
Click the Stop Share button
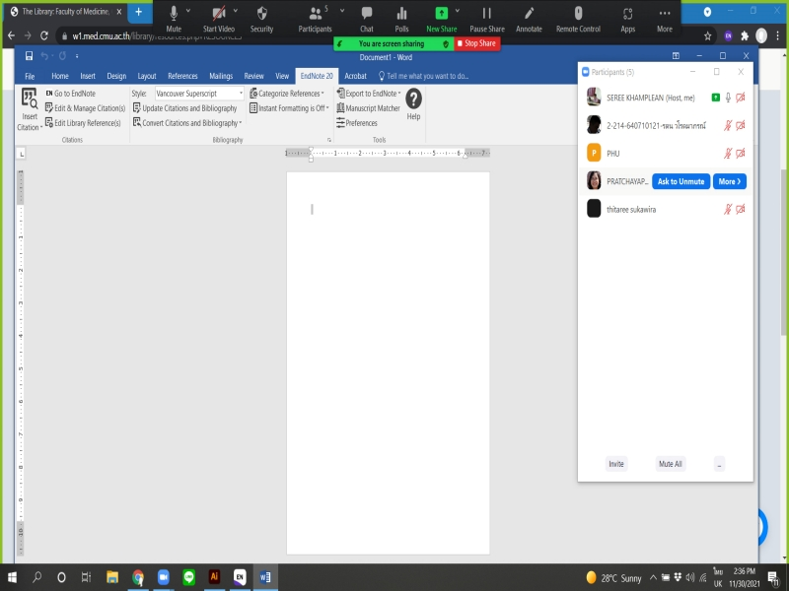coord(477,44)
